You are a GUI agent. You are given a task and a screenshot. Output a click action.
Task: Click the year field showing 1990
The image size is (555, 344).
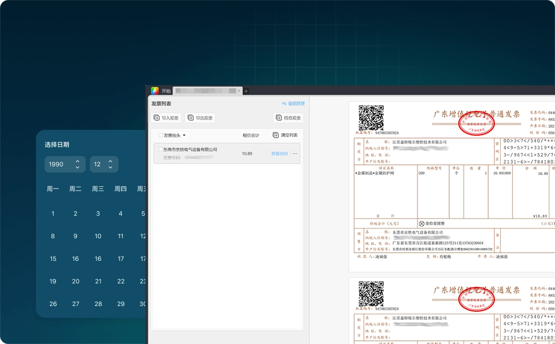pos(65,164)
